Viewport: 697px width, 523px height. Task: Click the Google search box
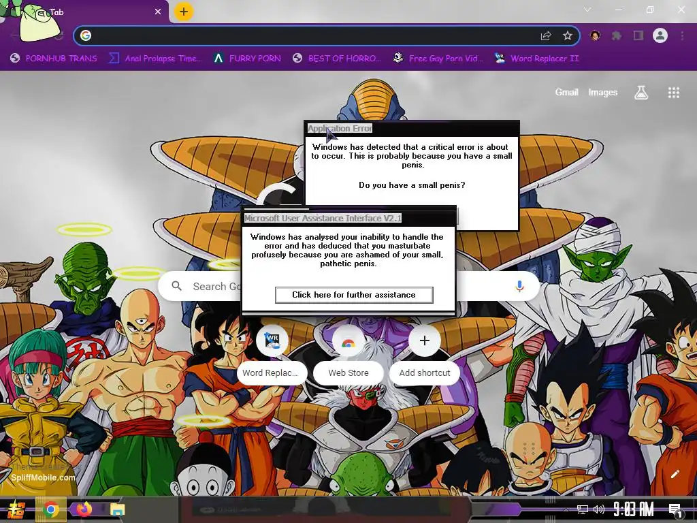pyautogui.click(x=349, y=286)
